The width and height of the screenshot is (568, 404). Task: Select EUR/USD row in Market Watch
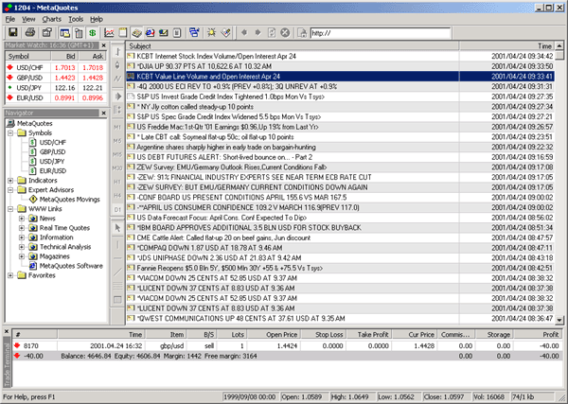click(56, 97)
